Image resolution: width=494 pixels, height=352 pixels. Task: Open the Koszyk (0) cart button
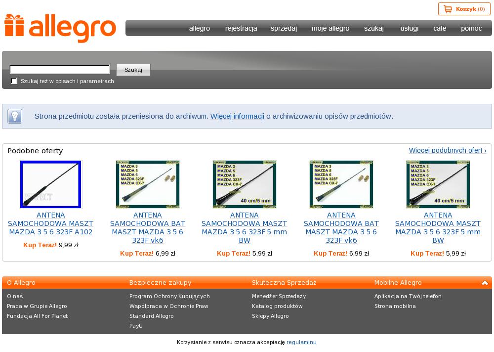[464, 9]
